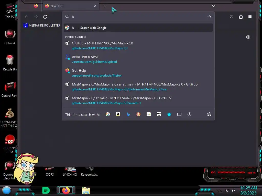The image size is (262, 196).
Task: Search open tabs with tab icon
Action: (x=179, y=114)
